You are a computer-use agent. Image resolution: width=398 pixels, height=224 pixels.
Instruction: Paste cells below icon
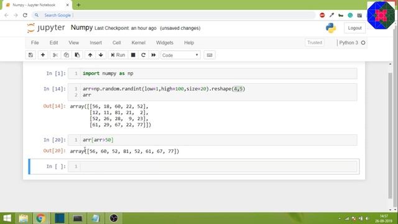point(77,55)
